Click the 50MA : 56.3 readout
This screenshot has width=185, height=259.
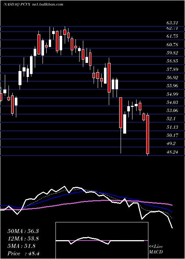click(x=23, y=231)
